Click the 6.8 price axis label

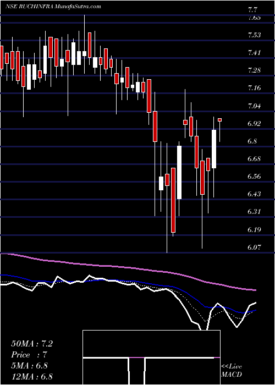[x=252, y=141]
